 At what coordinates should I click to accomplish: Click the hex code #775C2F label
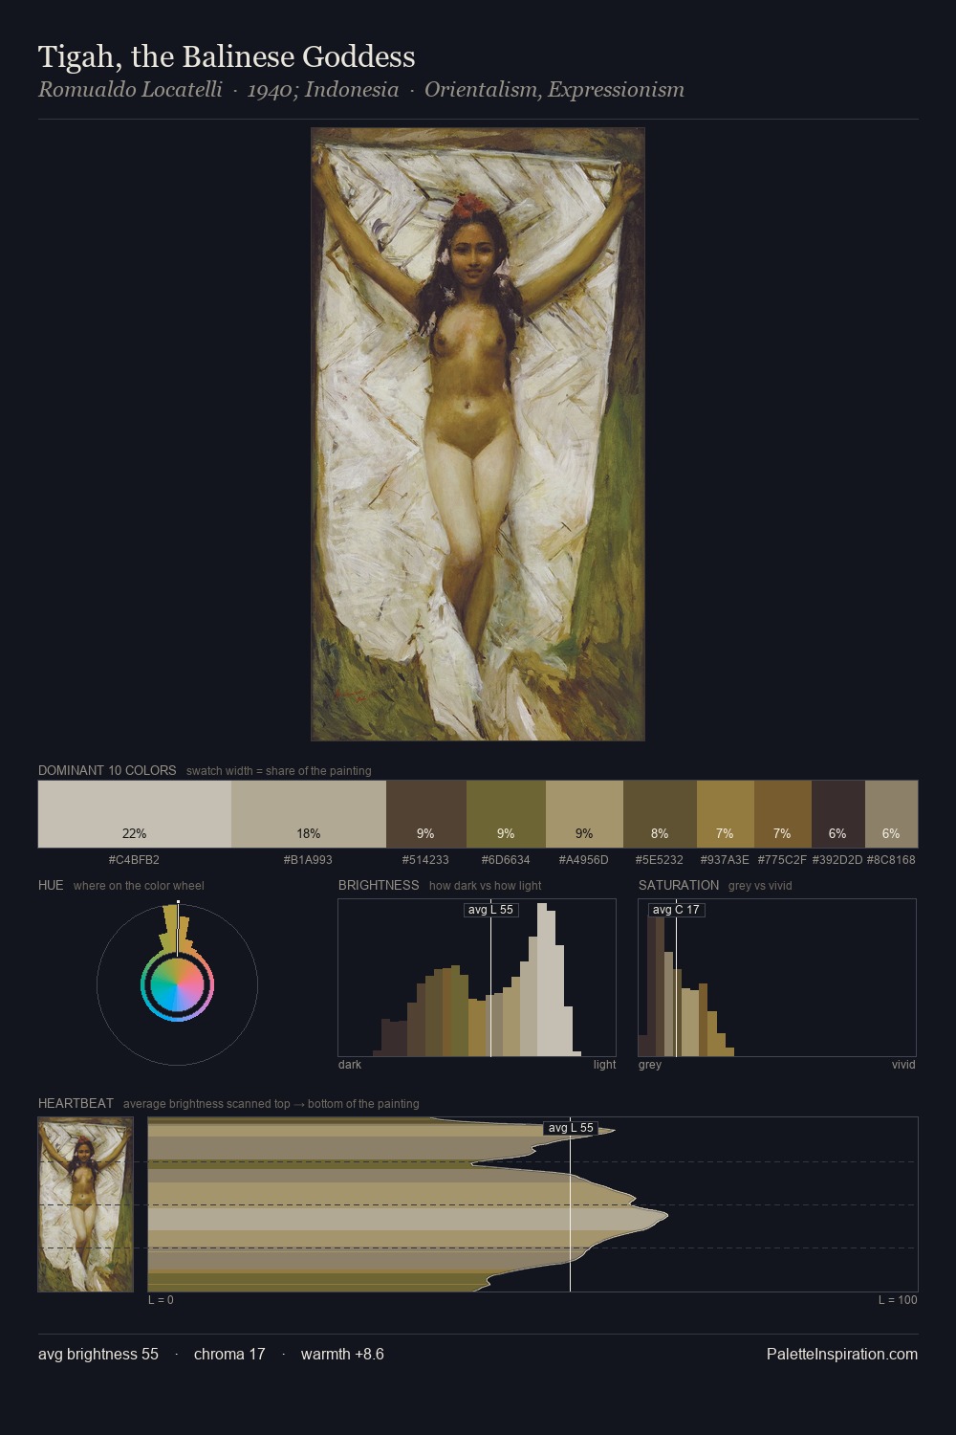782,860
